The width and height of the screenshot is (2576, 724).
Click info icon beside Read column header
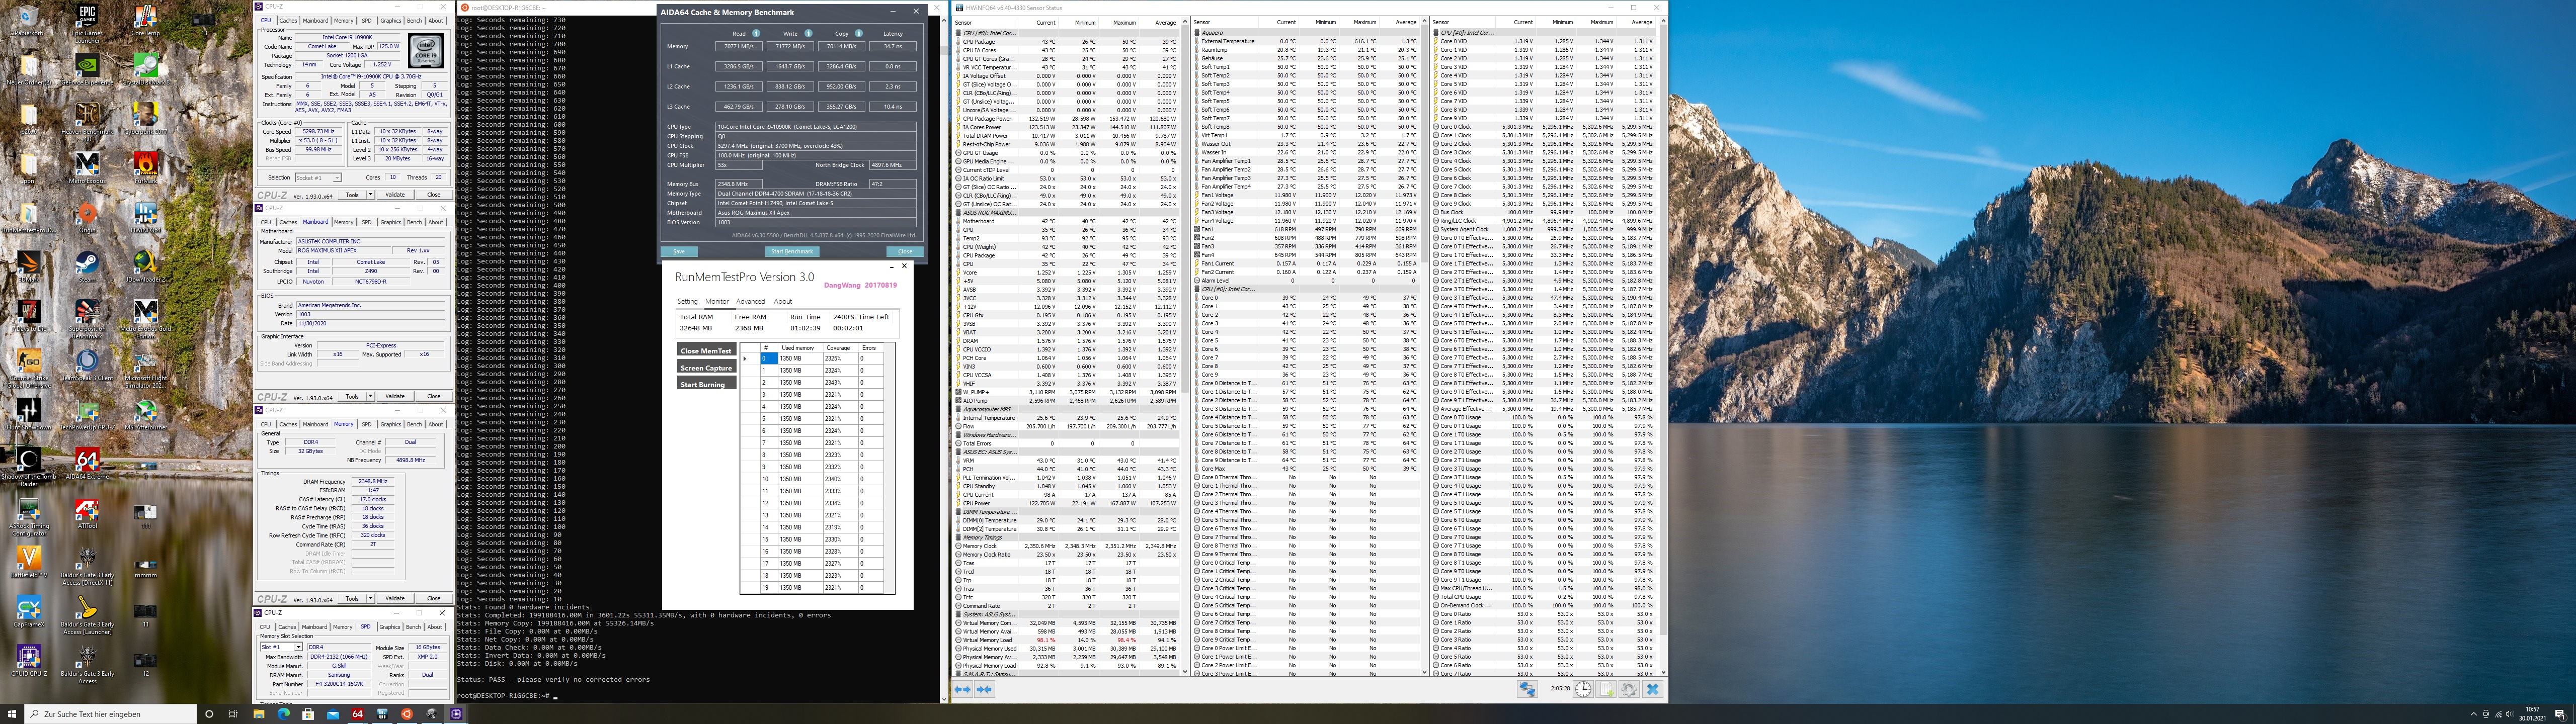point(756,33)
